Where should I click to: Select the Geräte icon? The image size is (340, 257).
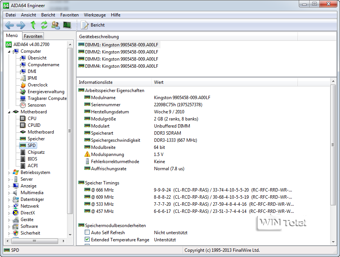pyautogui.click(x=16, y=220)
